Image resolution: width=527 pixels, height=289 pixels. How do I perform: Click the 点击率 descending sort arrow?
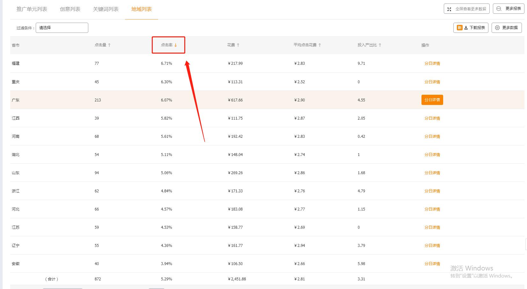[176, 45]
